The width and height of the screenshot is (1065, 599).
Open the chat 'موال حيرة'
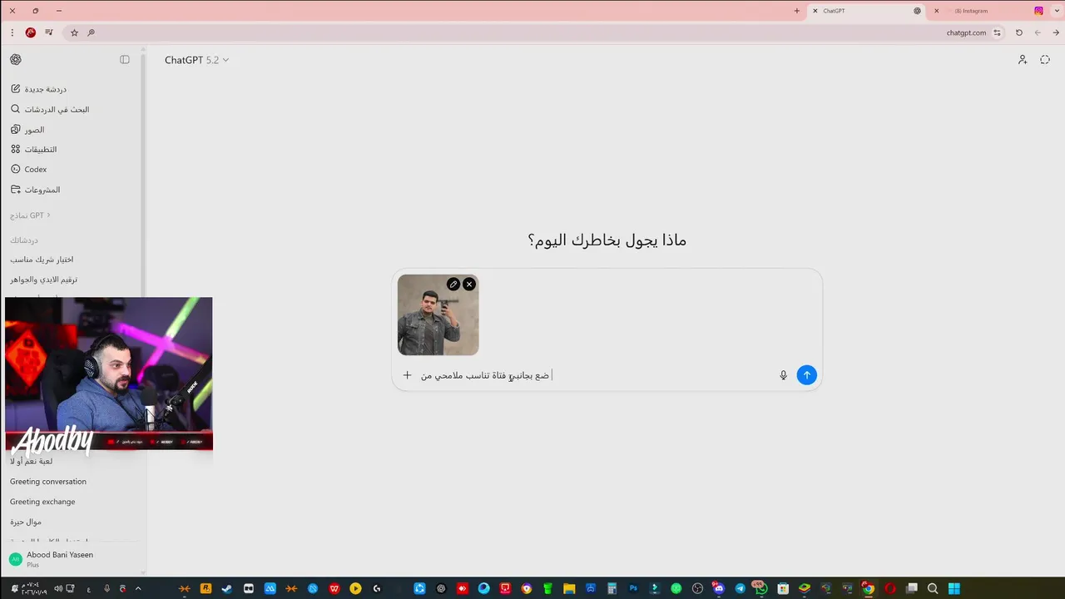[x=26, y=522]
